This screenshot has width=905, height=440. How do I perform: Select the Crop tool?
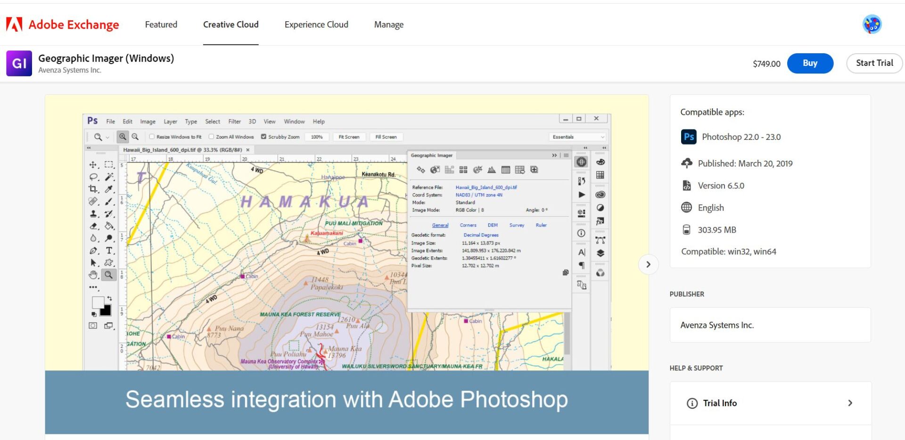93,189
